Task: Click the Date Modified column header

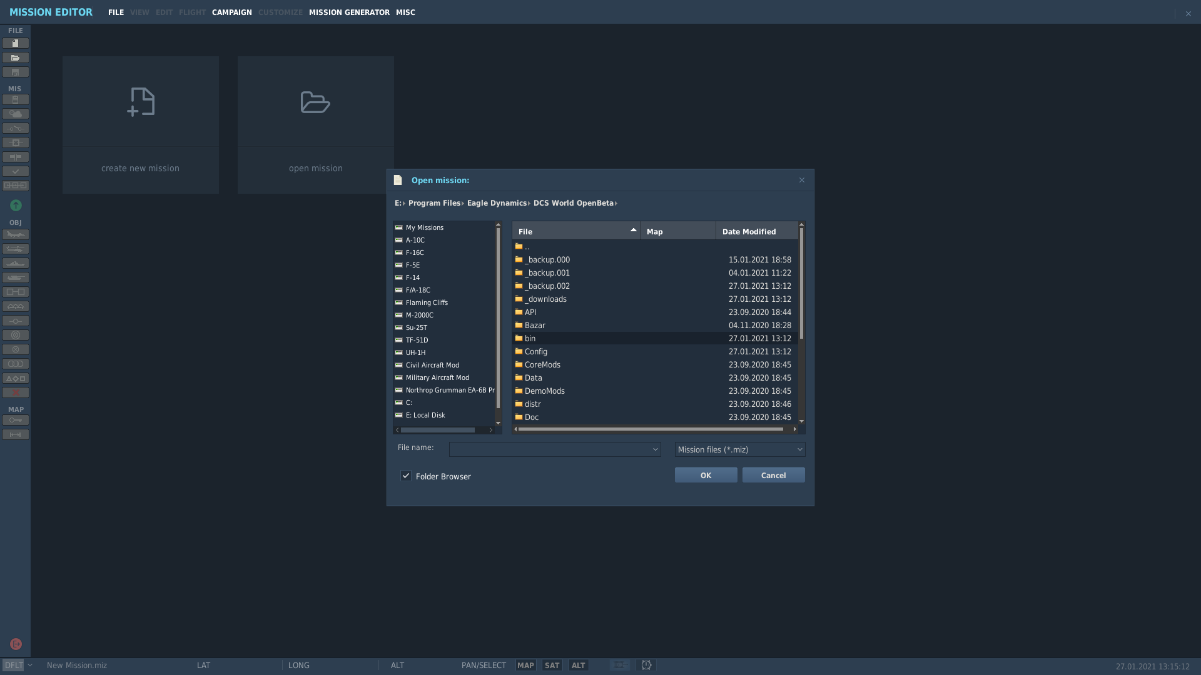Action: coord(757,231)
